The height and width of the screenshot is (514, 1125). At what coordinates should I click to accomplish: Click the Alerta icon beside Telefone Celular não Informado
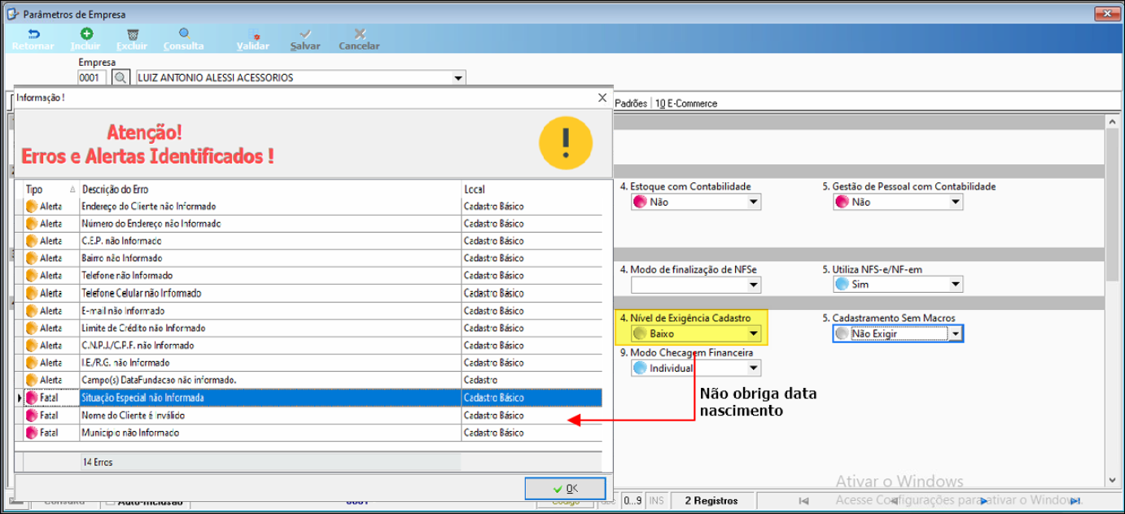point(33,294)
